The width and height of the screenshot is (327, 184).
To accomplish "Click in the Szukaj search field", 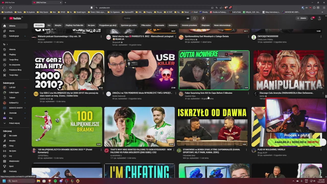I will 155,18.
